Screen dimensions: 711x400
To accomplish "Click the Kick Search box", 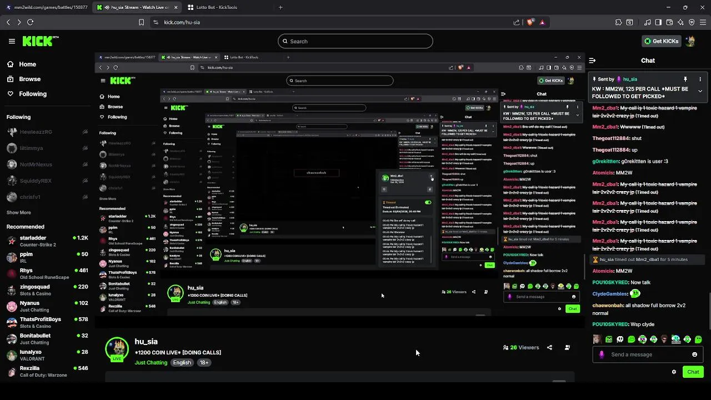I will tap(355, 41).
